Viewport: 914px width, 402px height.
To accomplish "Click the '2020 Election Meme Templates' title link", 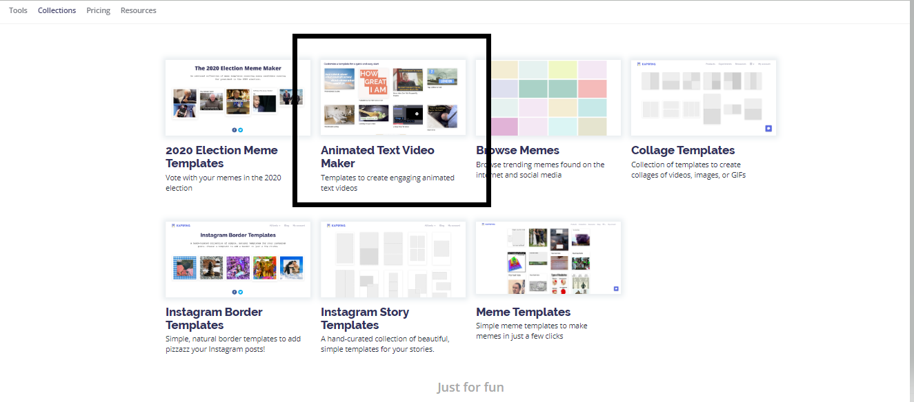I will 221,157.
